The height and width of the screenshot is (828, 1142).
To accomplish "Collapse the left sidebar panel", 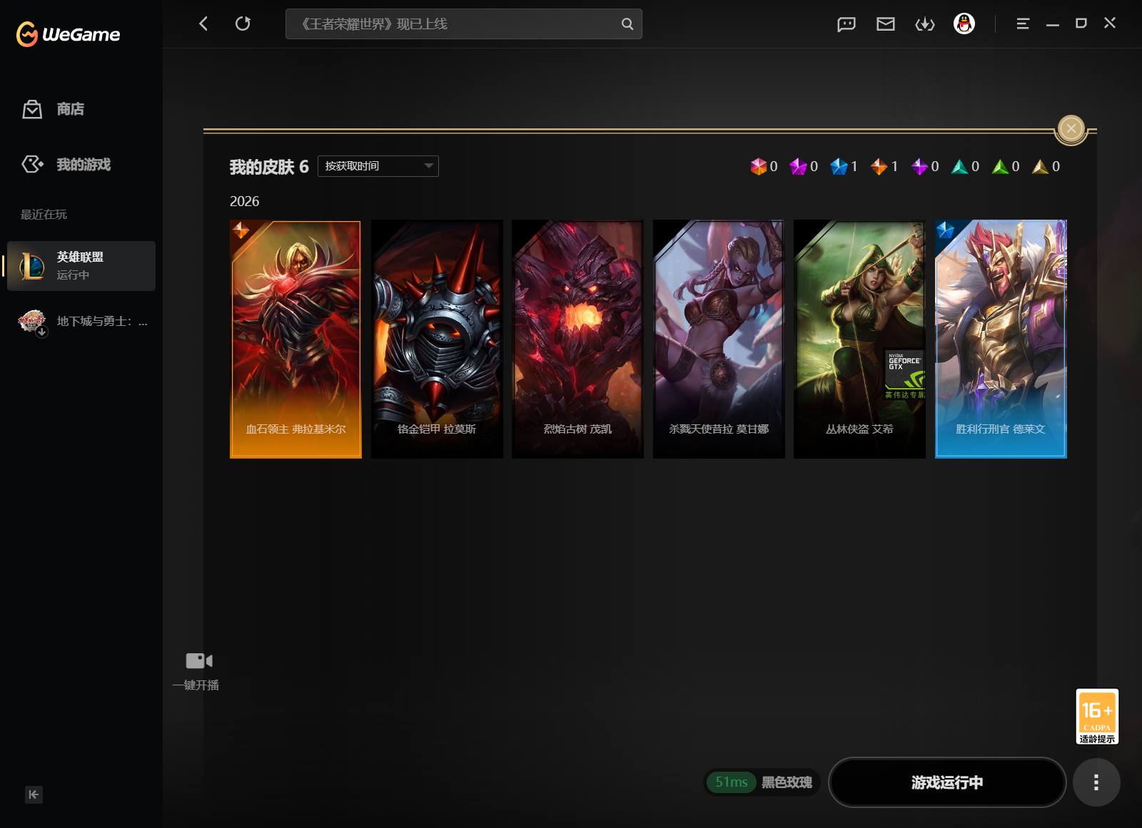I will coord(34,794).
